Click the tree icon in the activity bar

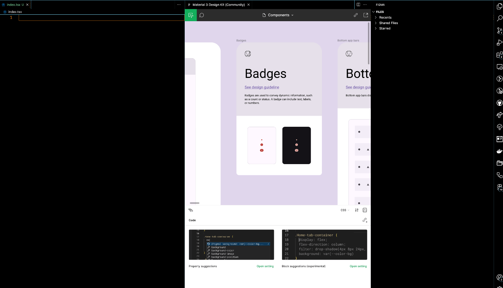[499, 127]
